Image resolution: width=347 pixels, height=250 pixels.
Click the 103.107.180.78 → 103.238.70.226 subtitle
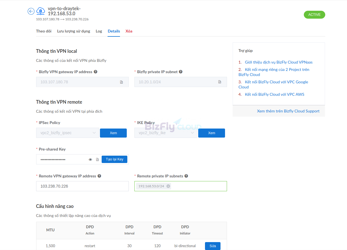pos(62,19)
